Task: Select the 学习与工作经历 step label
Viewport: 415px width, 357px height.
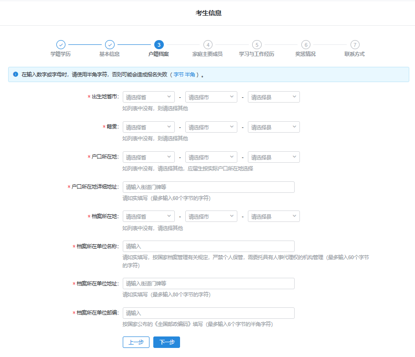Action: click(256, 54)
